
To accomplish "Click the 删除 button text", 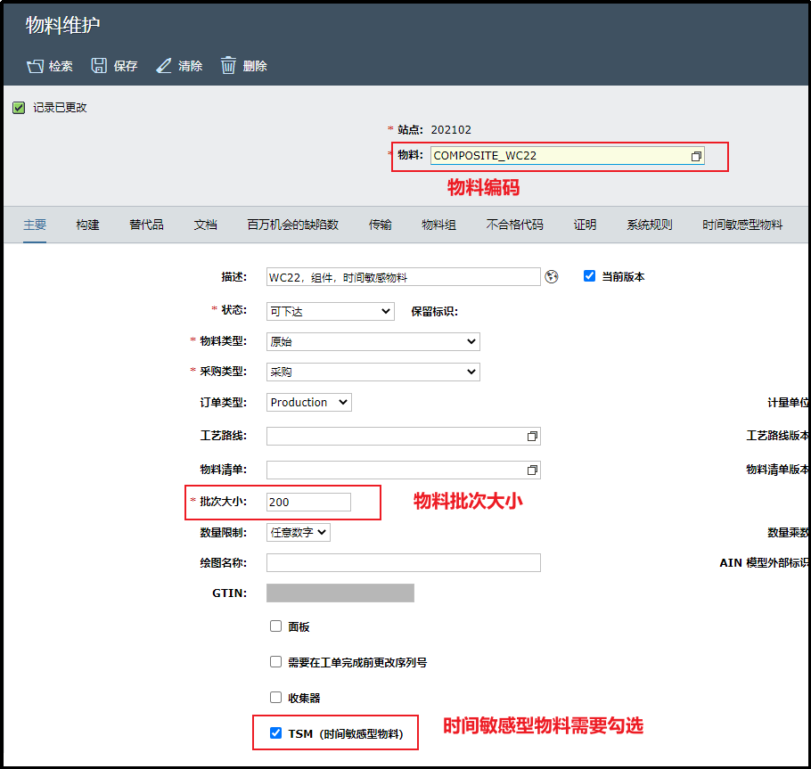I will pos(255,66).
